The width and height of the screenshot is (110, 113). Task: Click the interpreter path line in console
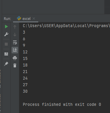coord(66,26)
